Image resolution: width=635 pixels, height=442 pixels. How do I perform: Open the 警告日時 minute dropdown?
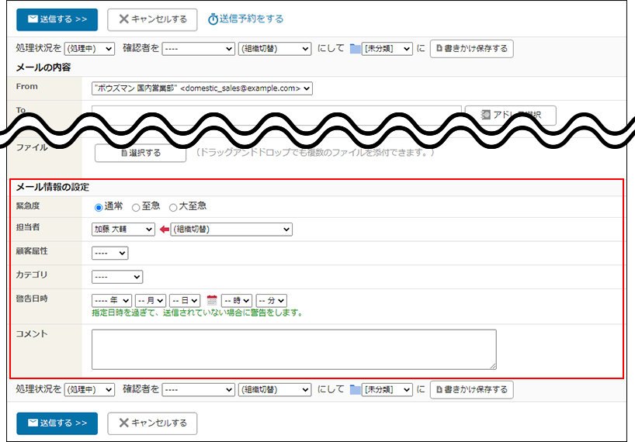272,300
